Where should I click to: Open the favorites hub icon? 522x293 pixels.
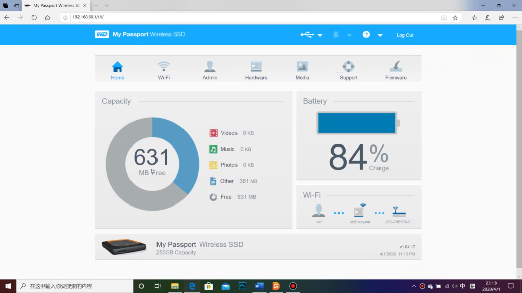pyautogui.click(x=475, y=18)
